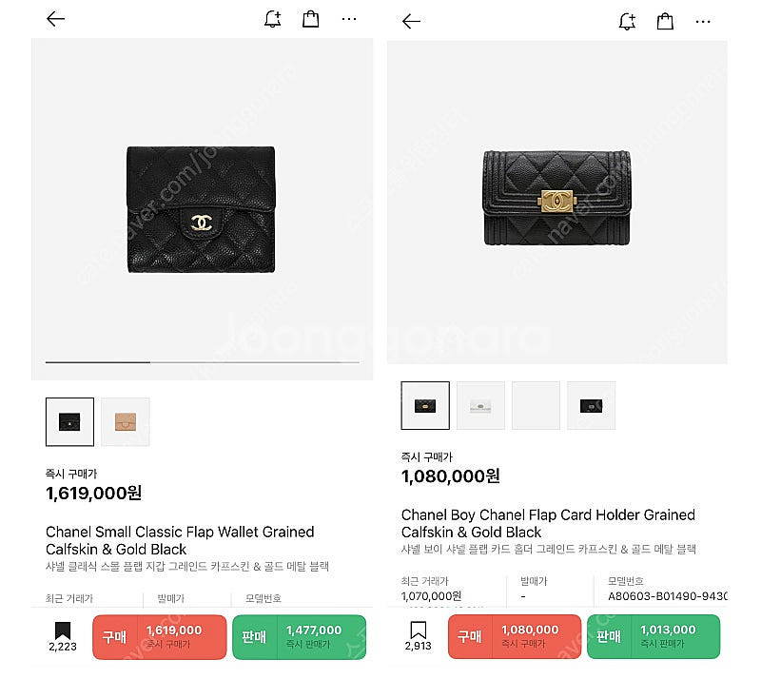Image resolution: width=761 pixels, height=679 pixels.
Task: Tap the notification bell on the card holder page
Action: tap(627, 21)
